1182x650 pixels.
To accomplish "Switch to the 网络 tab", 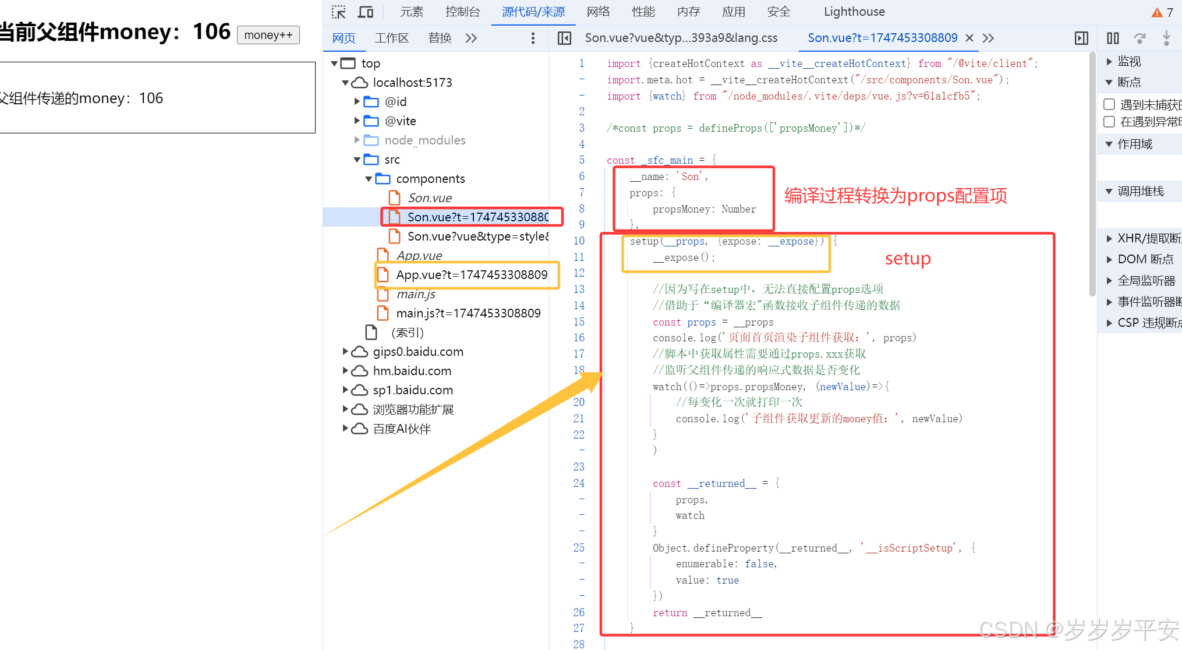I will tap(598, 12).
